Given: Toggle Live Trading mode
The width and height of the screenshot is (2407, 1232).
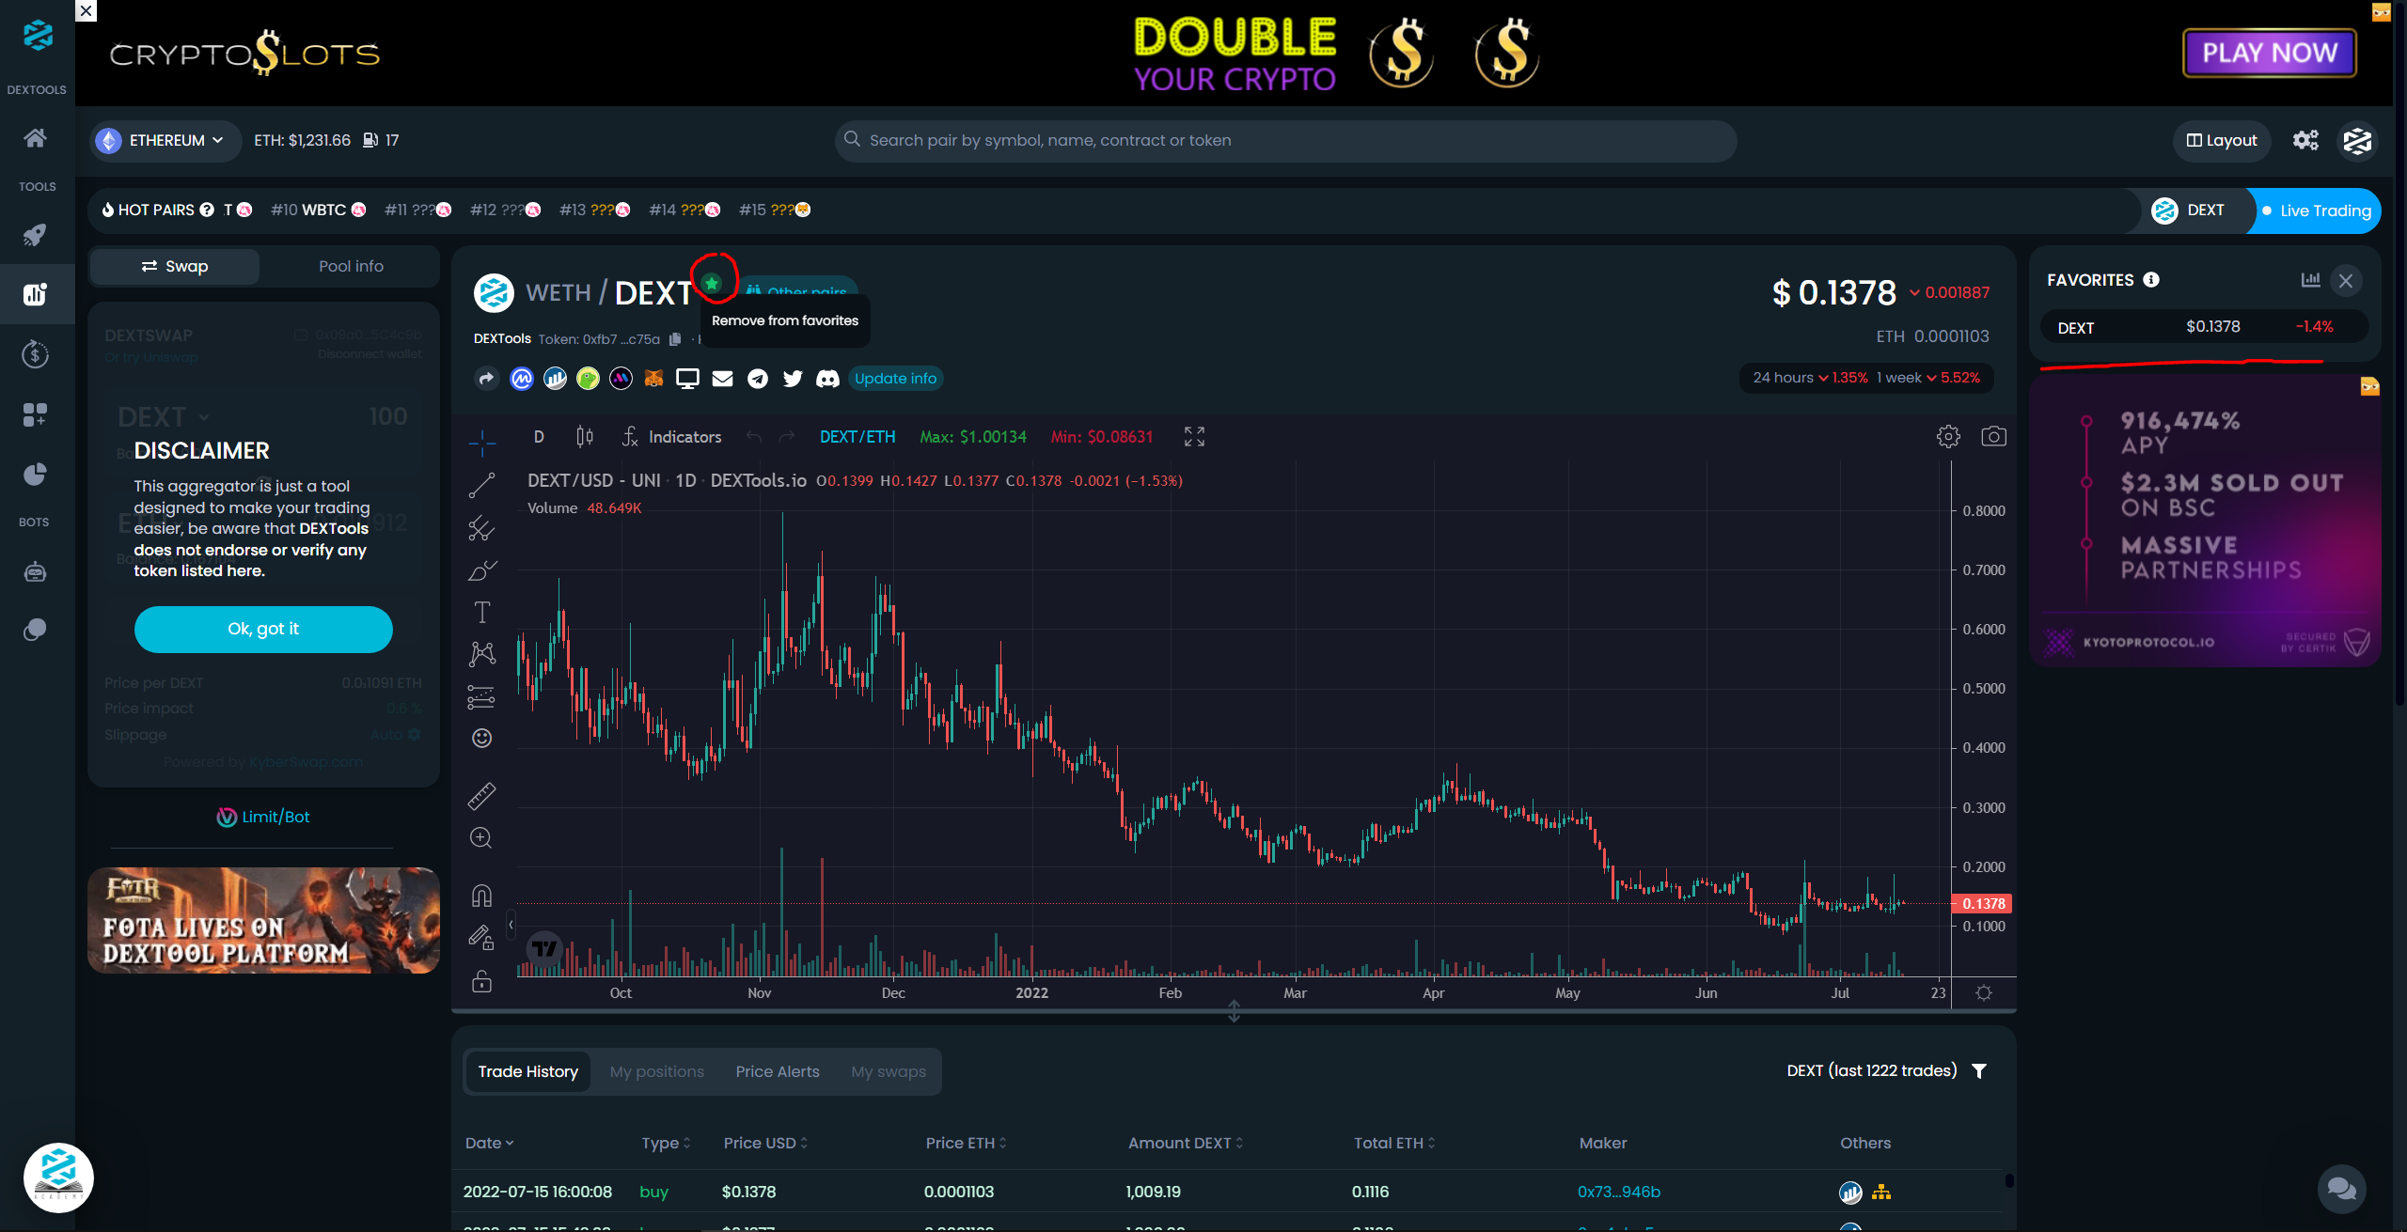Looking at the screenshot, I should pyautogui.click(x=2317, y=211).
